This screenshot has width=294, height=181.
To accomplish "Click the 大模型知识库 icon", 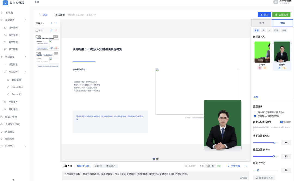I will pos(2,124).
